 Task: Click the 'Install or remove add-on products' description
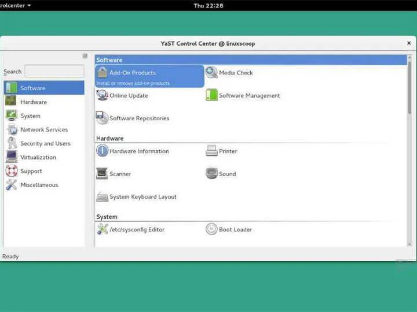click(133, 83)
